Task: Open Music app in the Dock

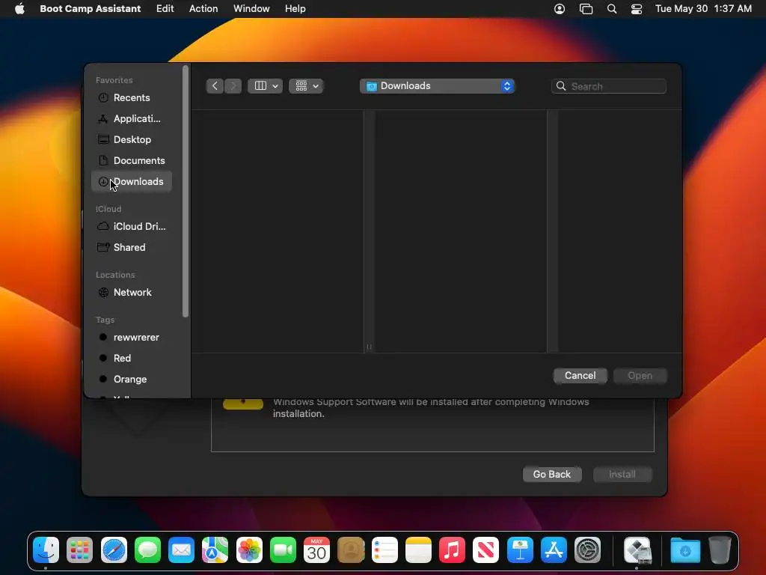Action: point(452,550)
